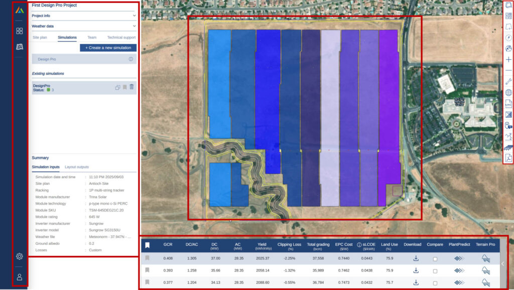Open the Layout outputs tab
Screen dimensions: 514x290
pyautogui.click(x=77, y=167)
